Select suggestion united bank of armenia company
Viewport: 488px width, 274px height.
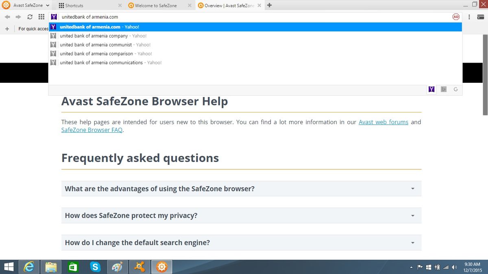click(255, 36)
